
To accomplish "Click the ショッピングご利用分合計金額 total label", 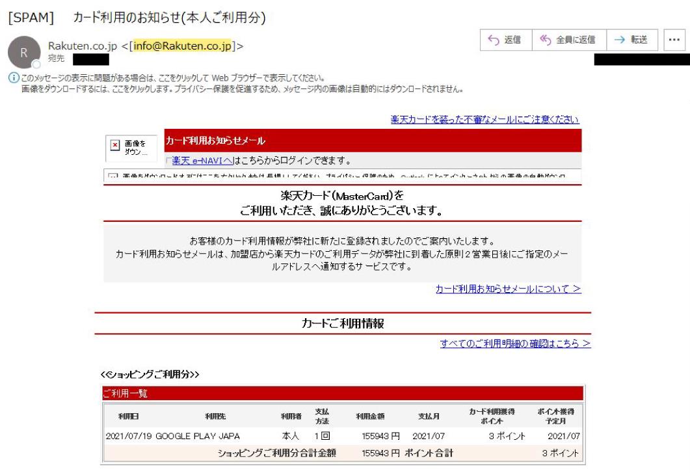I will (x=277, y=453).
